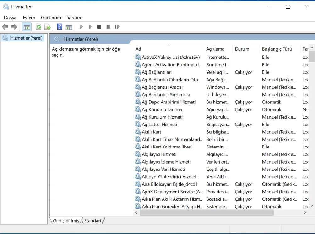The height and width of the screenshot is (234, 315).
Task: Open the Dosya menu
Action: pos(10,18)
